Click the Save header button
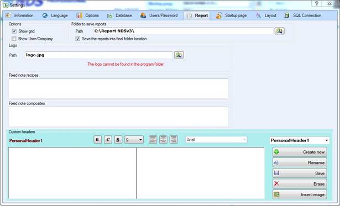This screenshot has width=340, height=206. coord(300,173)
